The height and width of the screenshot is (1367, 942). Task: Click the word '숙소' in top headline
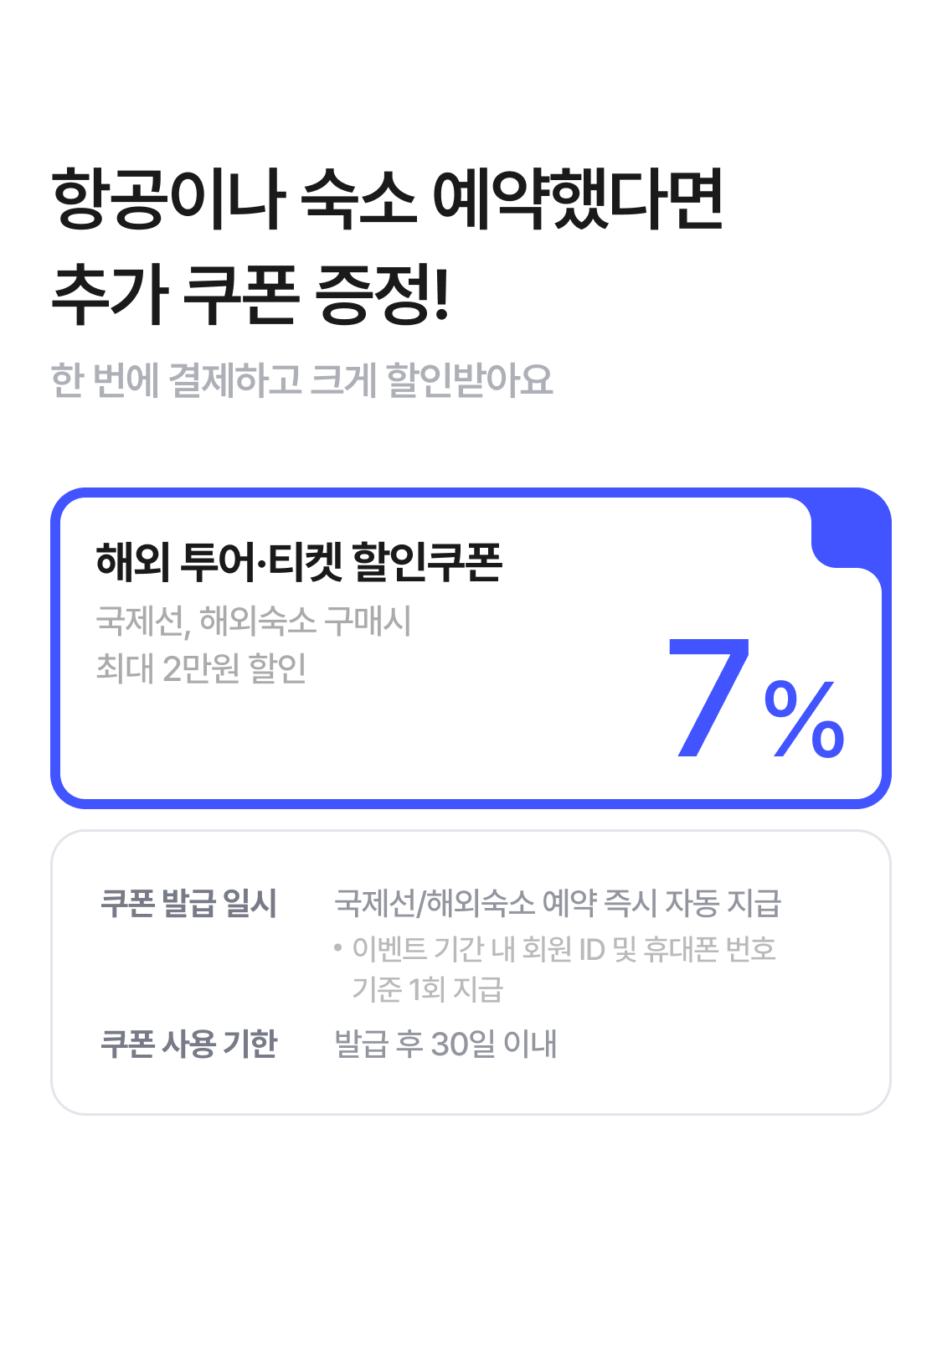coord(358,199)
